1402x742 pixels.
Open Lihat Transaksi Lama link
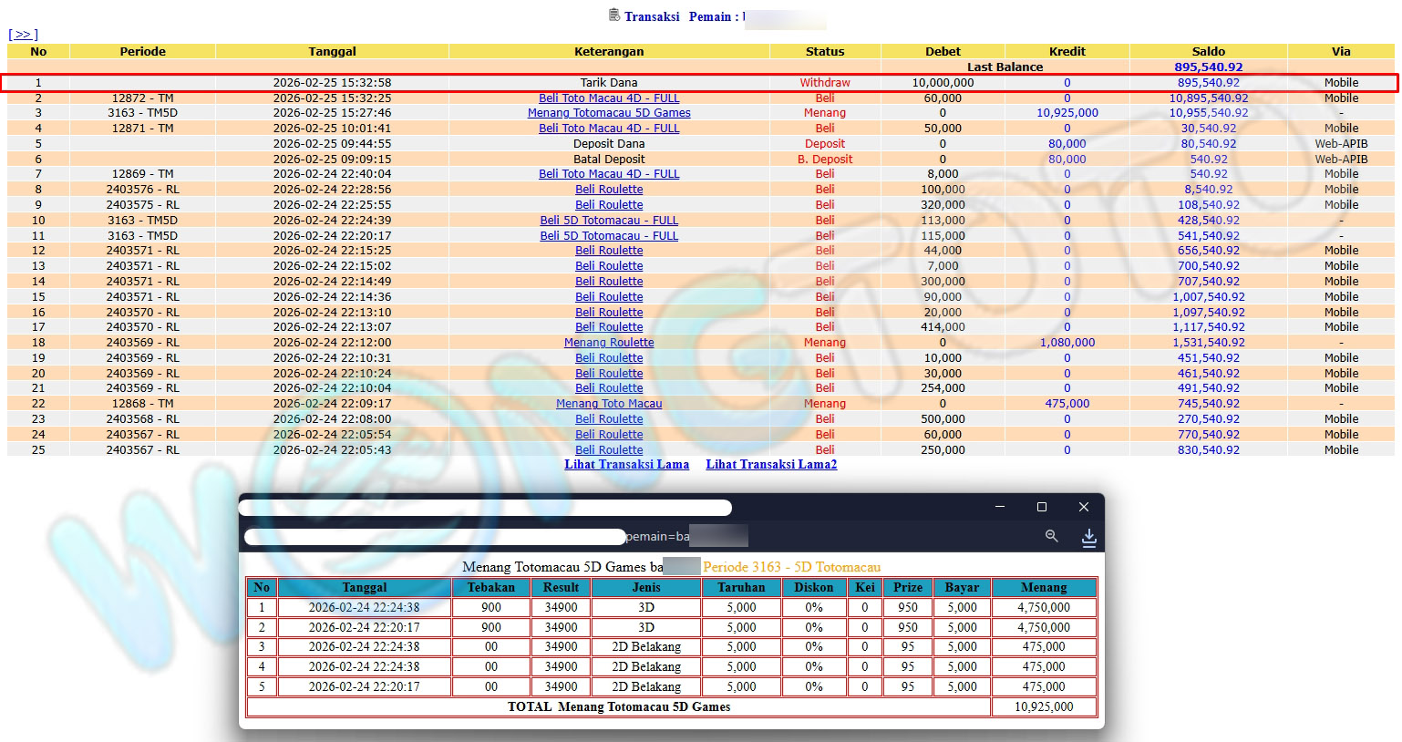pyautogui.click(x=626, y=465)
